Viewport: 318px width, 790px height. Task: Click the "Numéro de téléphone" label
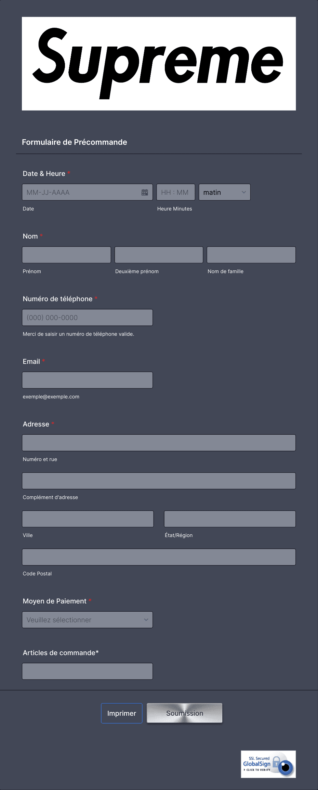[x=58, y=299]
